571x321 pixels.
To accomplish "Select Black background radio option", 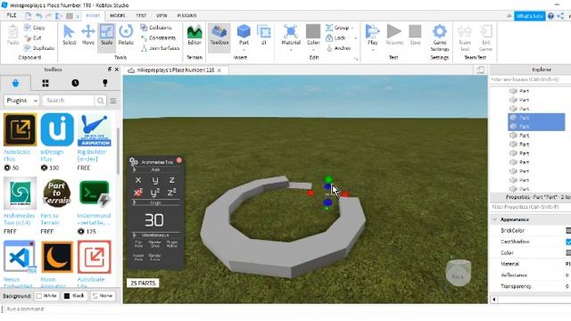I will tap(74, 296).
